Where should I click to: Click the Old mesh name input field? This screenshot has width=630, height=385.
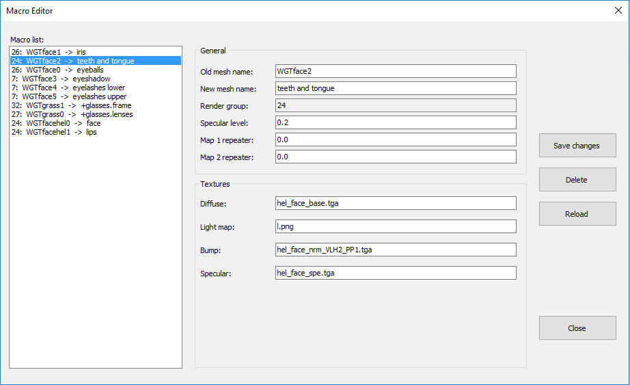click(x=396, y=71)
